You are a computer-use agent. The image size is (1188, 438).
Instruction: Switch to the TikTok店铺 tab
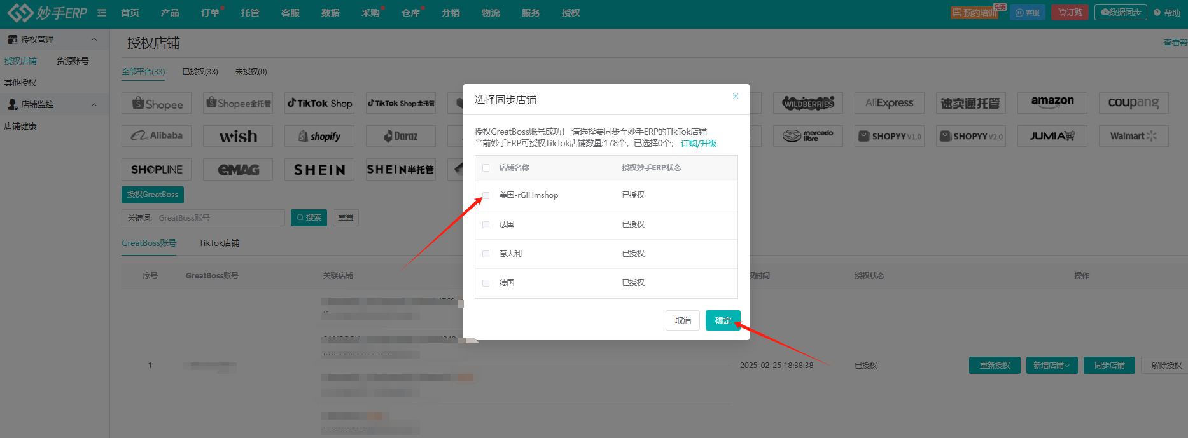tap(219, 243)
